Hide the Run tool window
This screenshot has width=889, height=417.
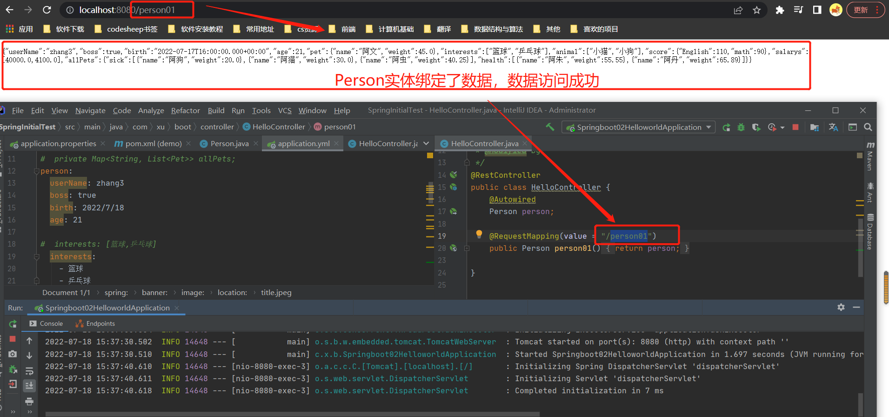coord(856,307)
